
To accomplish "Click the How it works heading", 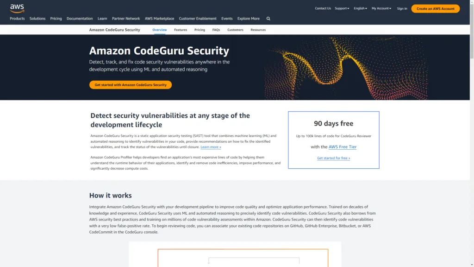I will click(x=110, y=196).
